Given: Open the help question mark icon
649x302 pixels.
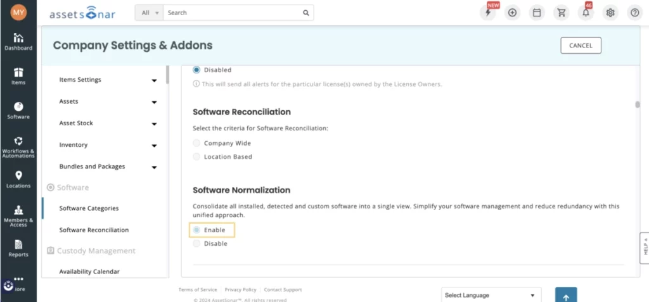Looking at the screenshot, I should tap(634, 13).
